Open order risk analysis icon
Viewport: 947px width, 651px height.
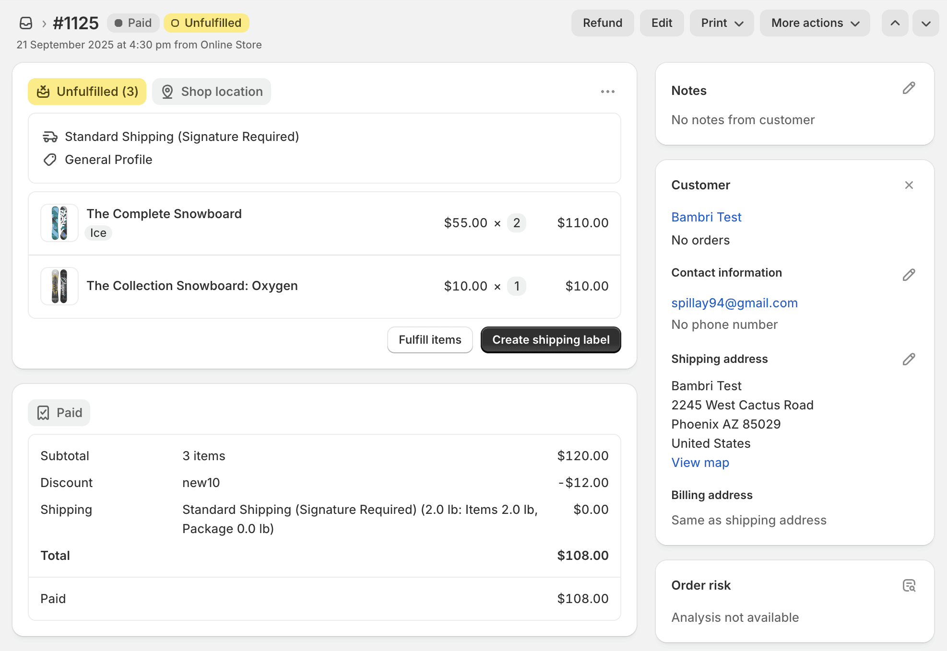point(909,585)
